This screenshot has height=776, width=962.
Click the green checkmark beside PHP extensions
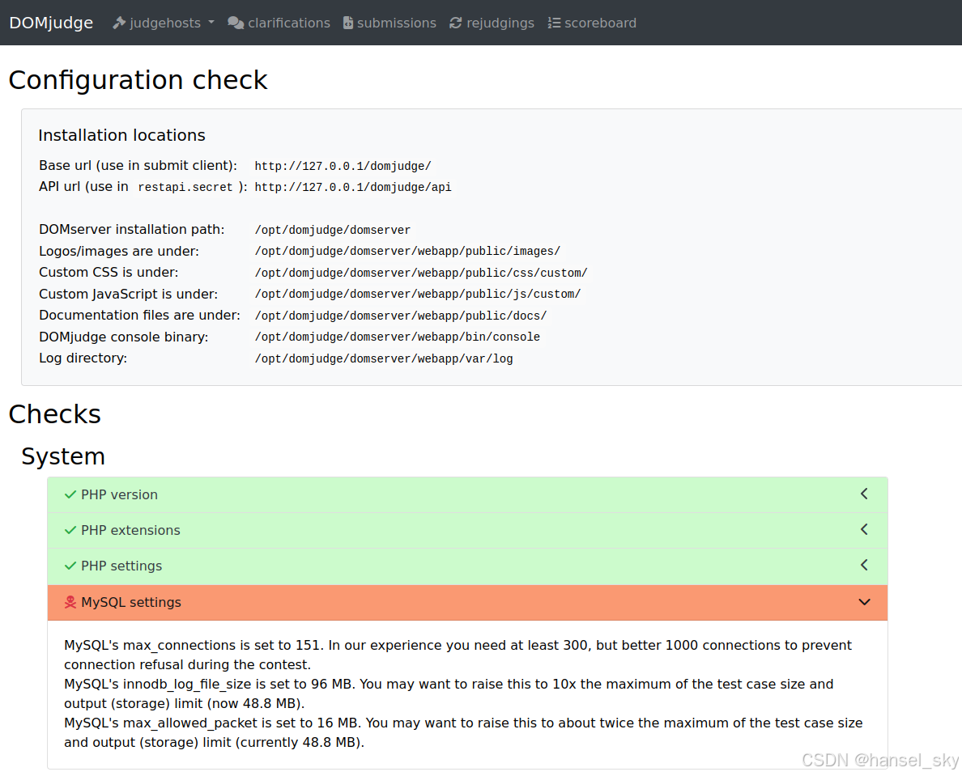point(70,530)
